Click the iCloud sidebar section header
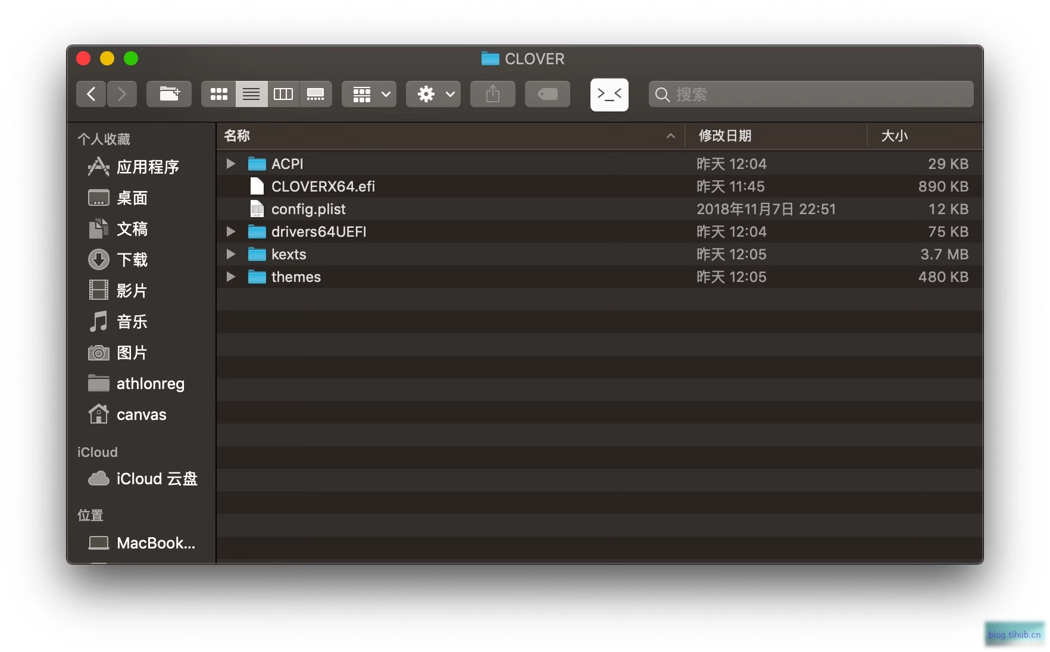 [x=98, y=452]
